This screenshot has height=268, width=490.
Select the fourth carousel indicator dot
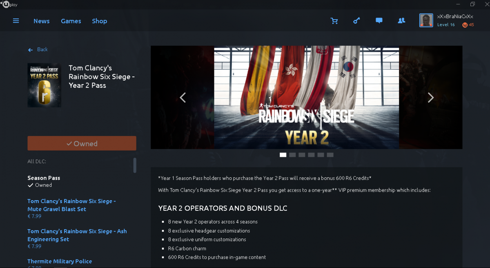311,155
